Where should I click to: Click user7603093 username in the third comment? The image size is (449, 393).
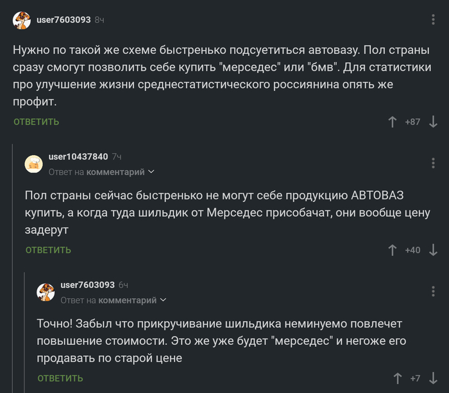click(87, 285)
